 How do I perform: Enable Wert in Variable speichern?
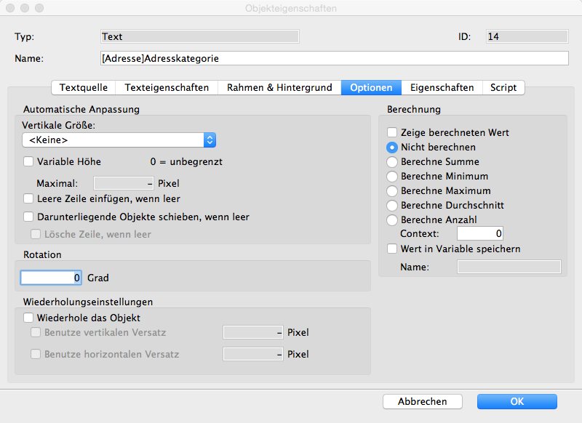[x=392, y=249]
